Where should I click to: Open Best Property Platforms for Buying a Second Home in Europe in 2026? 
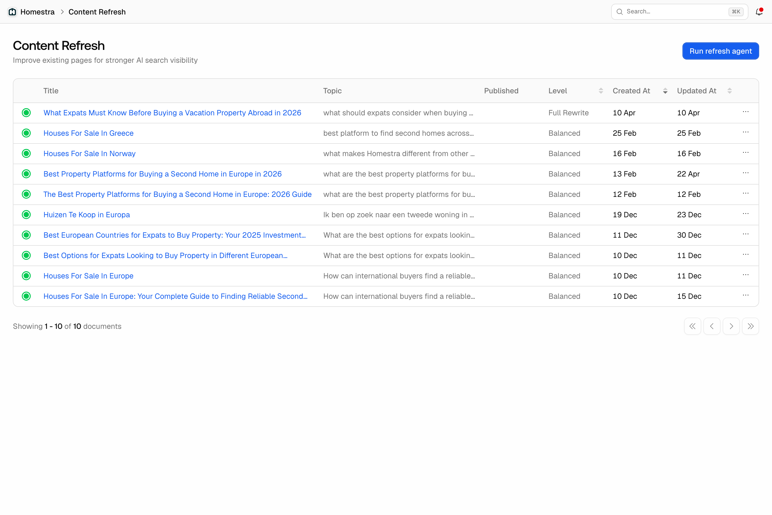click(162, 174)
